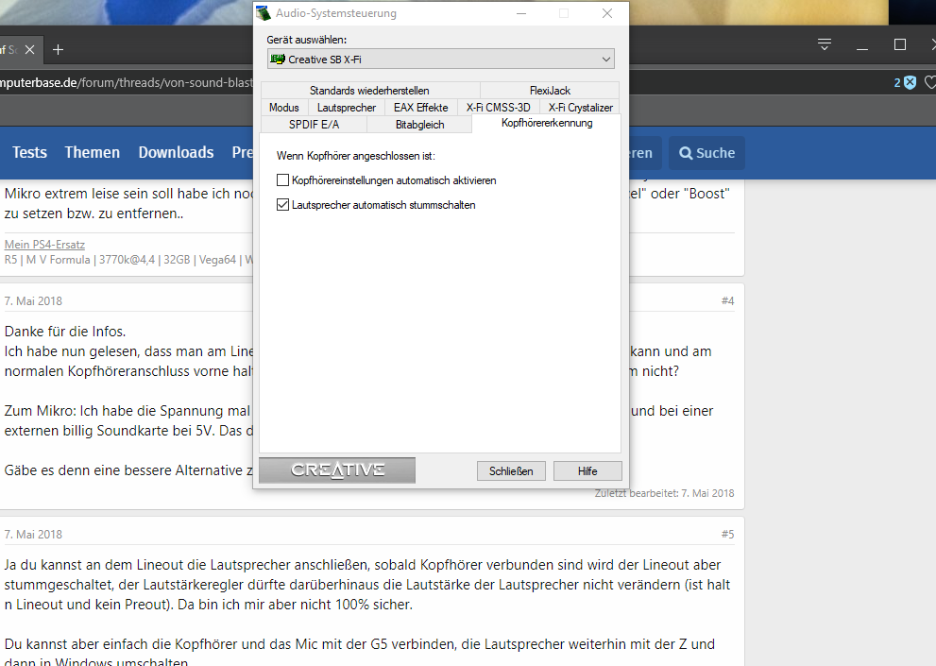
Task: Open the EAX Effekte tab
Action: (421, 108)
